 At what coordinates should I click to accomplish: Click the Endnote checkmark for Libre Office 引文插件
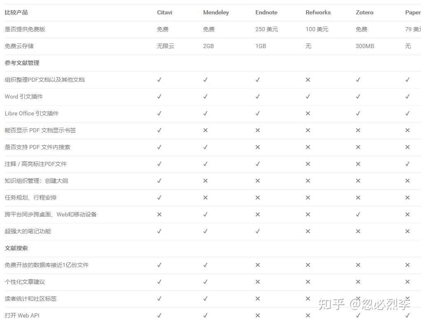click(x=258, y=114)
